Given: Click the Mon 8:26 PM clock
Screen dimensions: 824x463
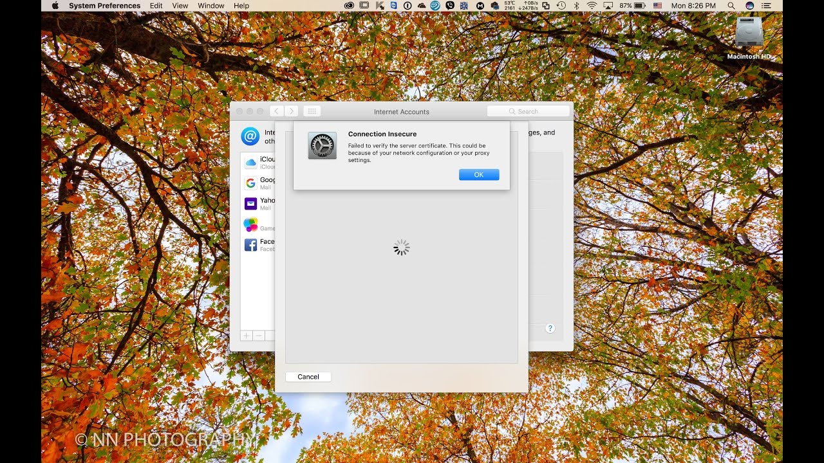Looking at the screenshot, I should [693, 5].
